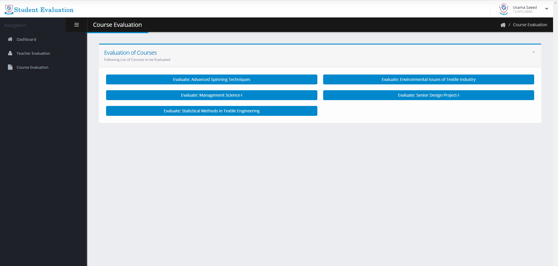Open Dashboard from the navigation menu

(x=26, y=39)
